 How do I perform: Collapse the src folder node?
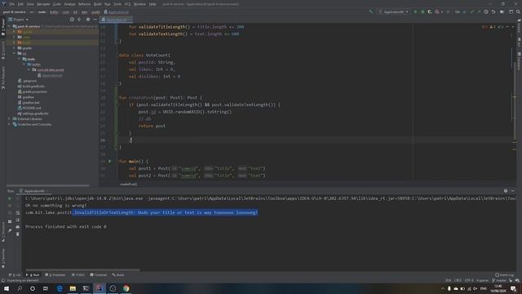pos(15,53)
